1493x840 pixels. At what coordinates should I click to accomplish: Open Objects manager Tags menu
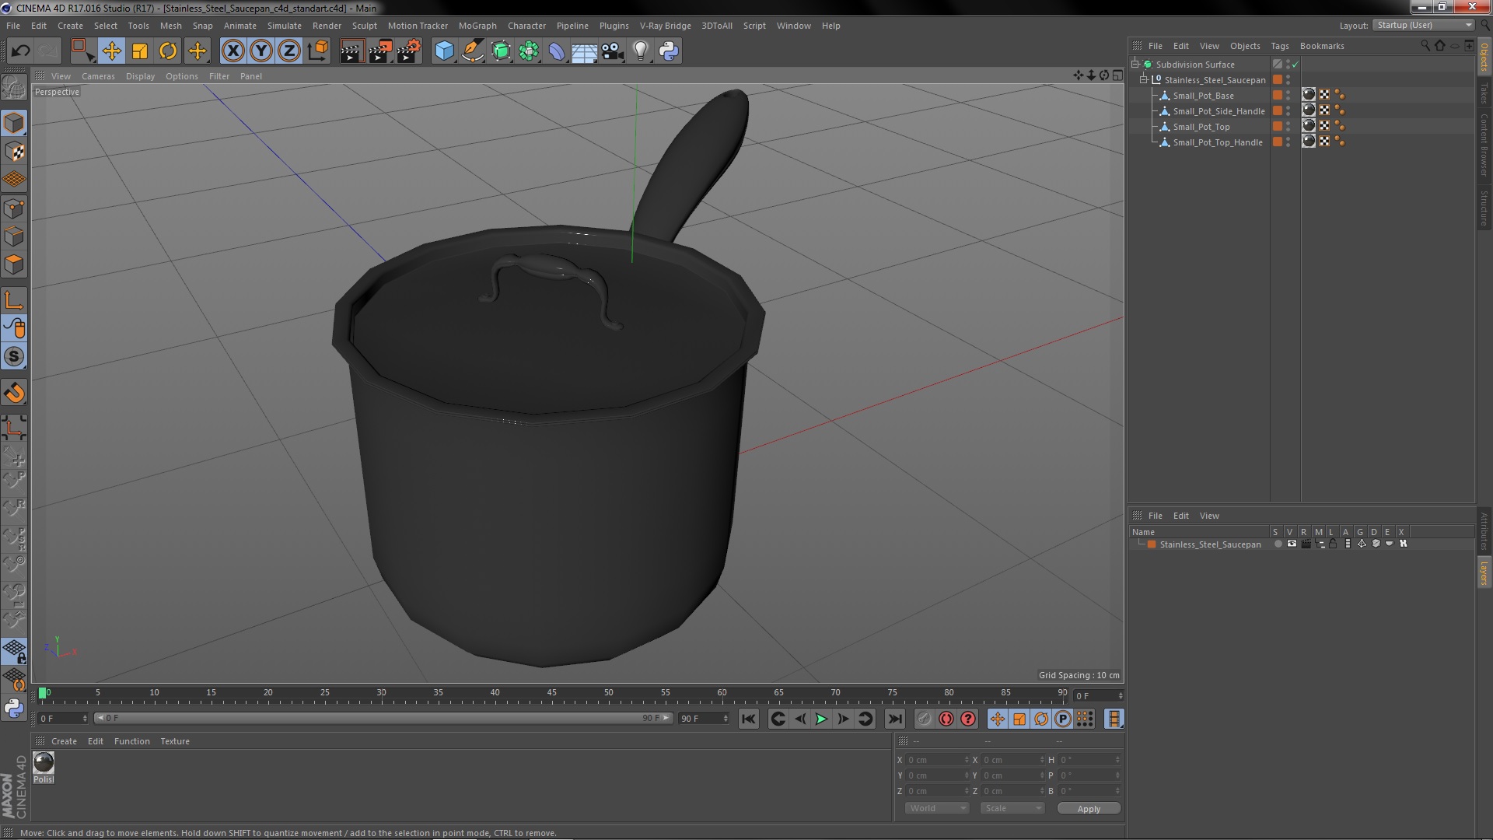[x=1279, y=46]
